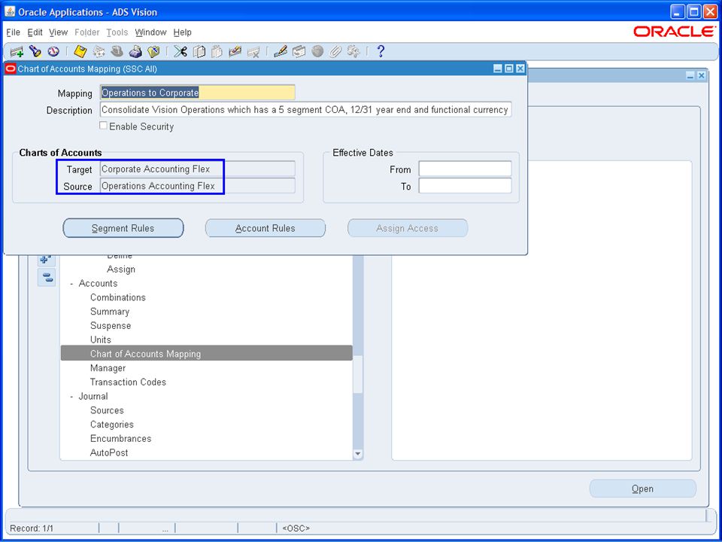Click the Effective Dates To field

click(x=465, y=186)
